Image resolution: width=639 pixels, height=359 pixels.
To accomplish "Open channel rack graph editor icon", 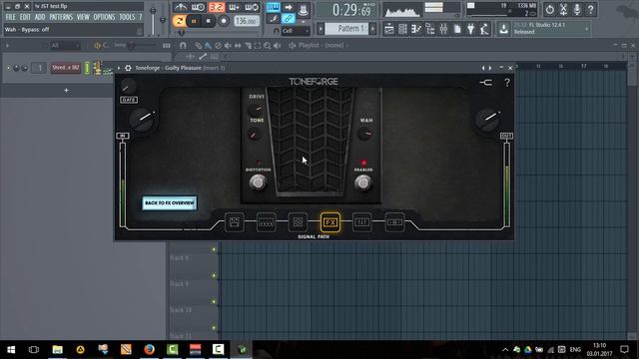I will [x=167, y=45].
